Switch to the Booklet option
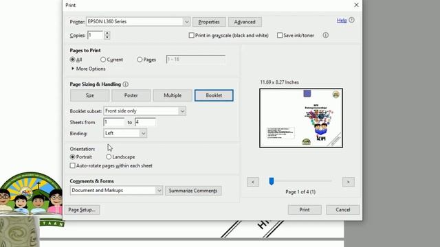 214,95
